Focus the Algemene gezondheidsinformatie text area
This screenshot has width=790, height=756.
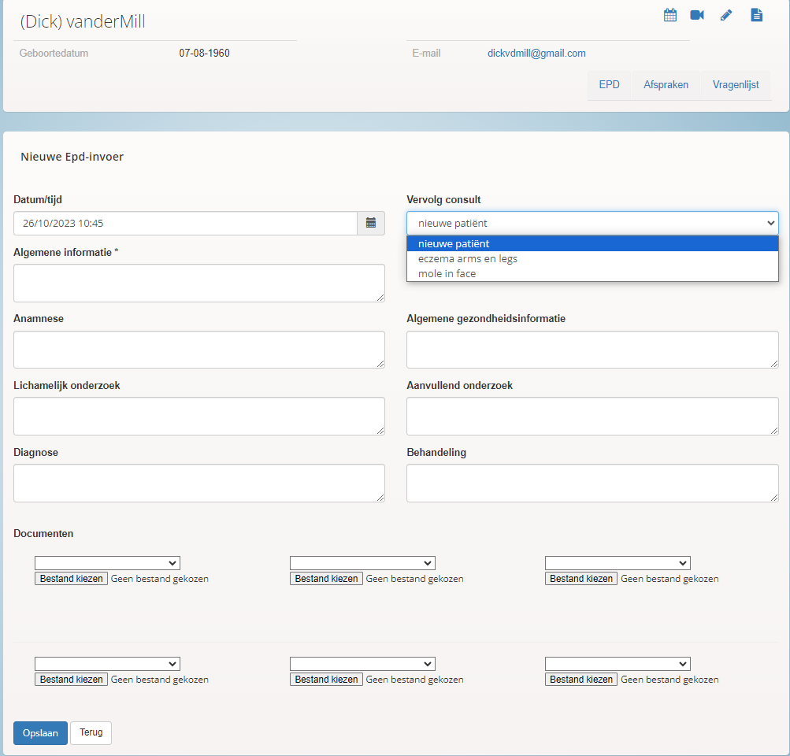(x=592, y=350)
